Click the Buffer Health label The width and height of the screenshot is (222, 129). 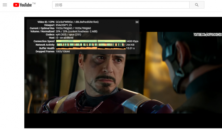pyautogui.click(x=47, y=48)
